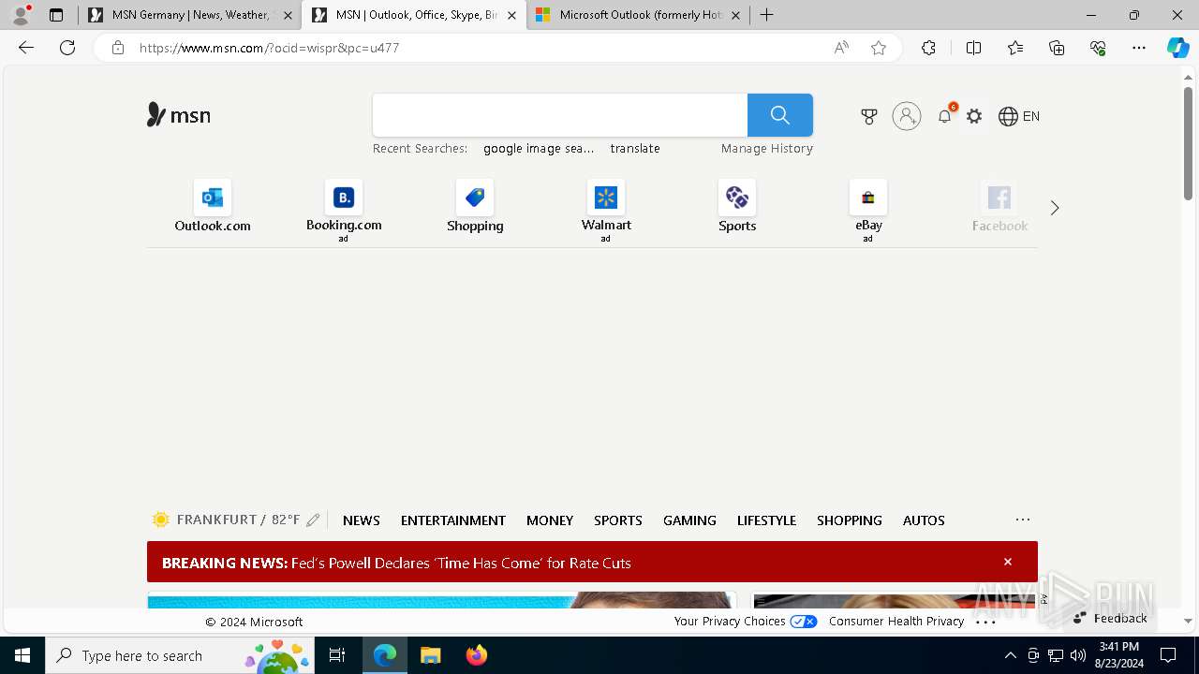
Task: Open the SPORTS category
Action: 618,520
